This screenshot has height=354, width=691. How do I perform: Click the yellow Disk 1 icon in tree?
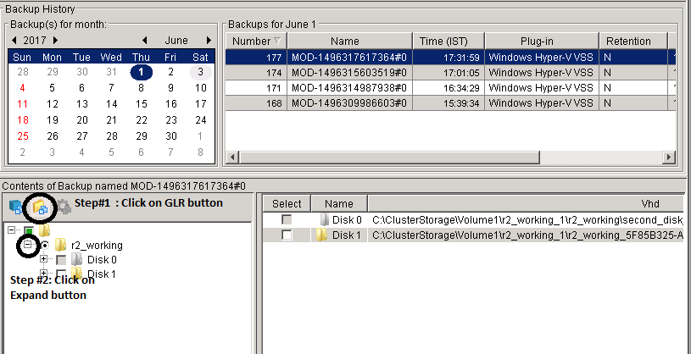(x=76, y=274)
